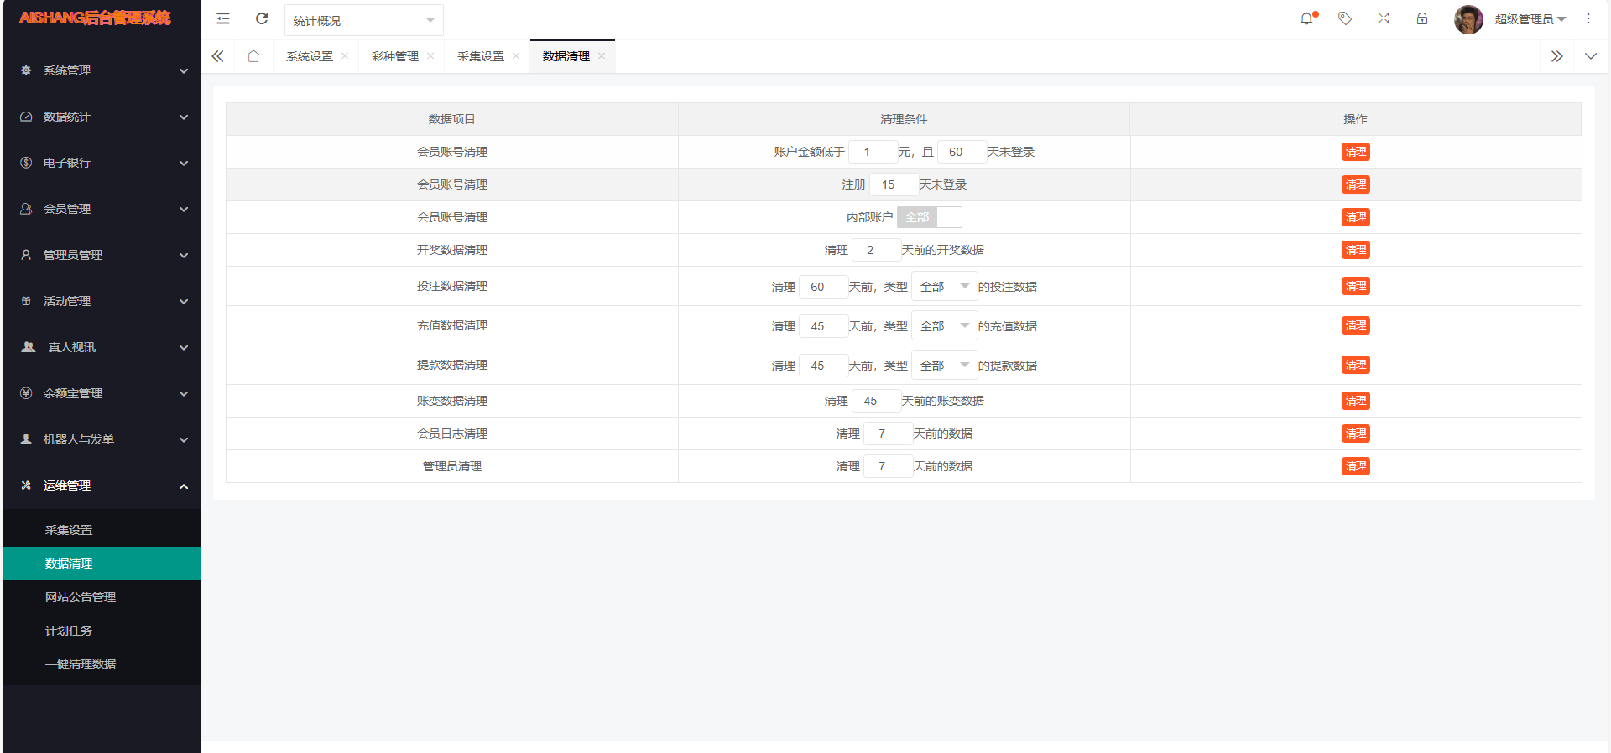Open the type dropdown for 投注数据
Screen dimensions: 1611x753
(944, 287)
